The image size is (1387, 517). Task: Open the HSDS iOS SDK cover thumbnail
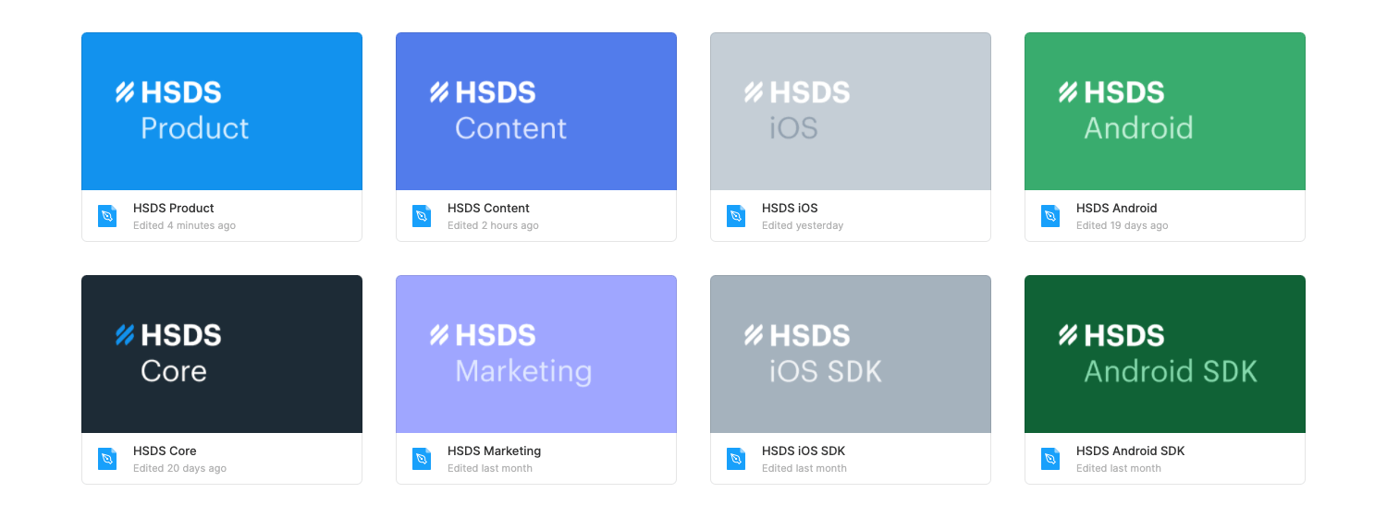851,354
